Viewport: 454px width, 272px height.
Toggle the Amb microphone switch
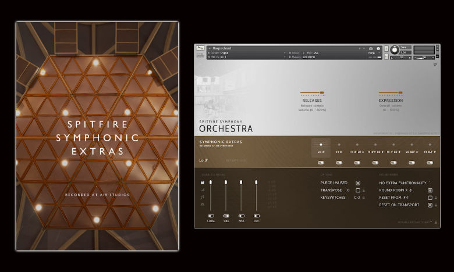click(242, 216)
